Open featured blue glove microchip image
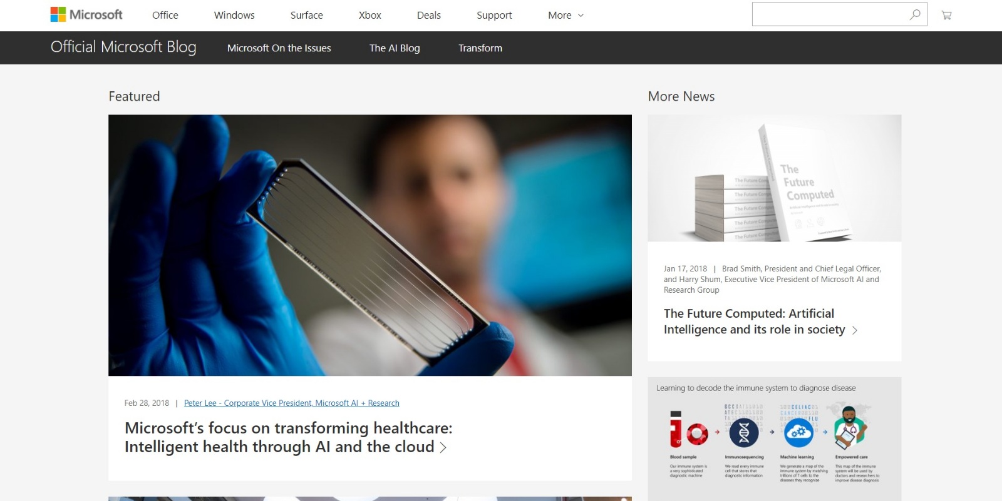Viewport: 1002px width, 501px height. [x=370, y=245]
